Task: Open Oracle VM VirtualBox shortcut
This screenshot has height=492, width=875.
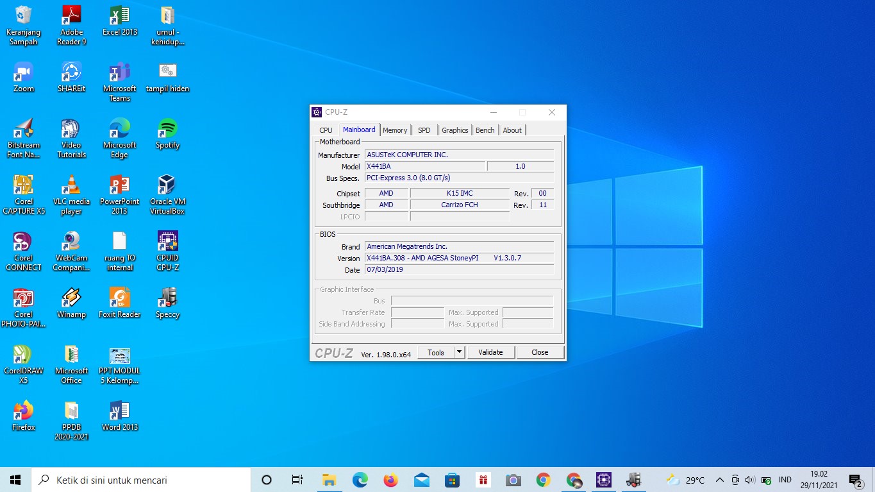Action: [167, 194]
